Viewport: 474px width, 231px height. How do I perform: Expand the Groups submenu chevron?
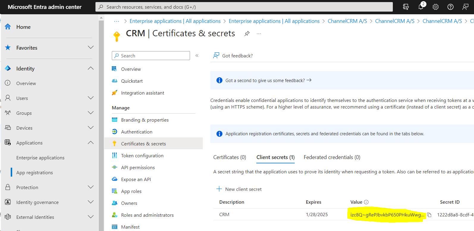click(x=91, y=113)
